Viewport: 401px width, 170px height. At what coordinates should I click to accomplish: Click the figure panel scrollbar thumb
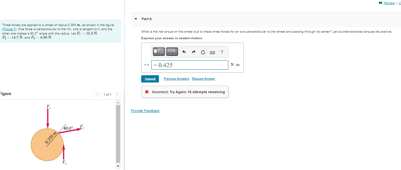click(118, 134)
